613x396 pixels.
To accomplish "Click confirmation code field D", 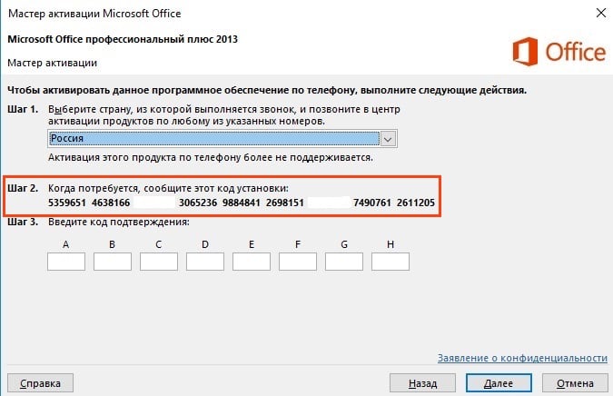I will tap(205, 262).
